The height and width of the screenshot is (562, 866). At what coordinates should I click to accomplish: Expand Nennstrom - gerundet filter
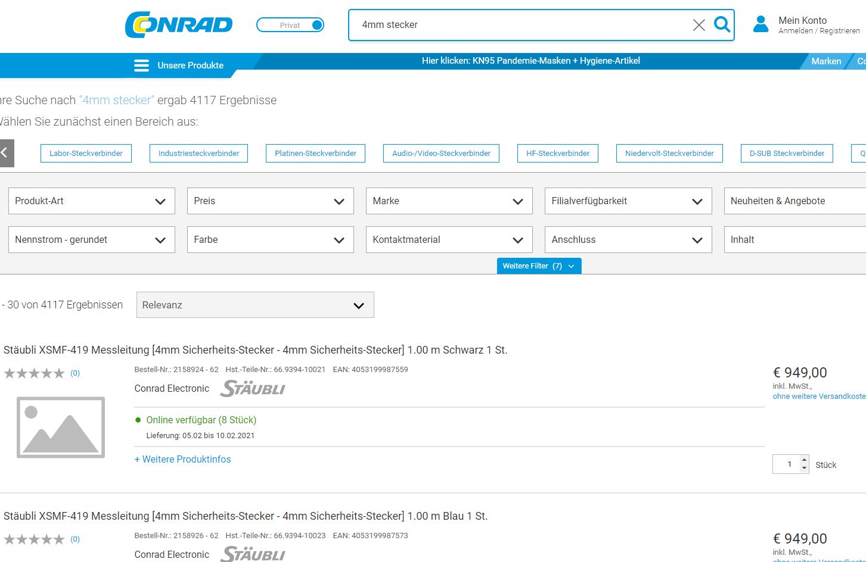click(x=91, y=240)
